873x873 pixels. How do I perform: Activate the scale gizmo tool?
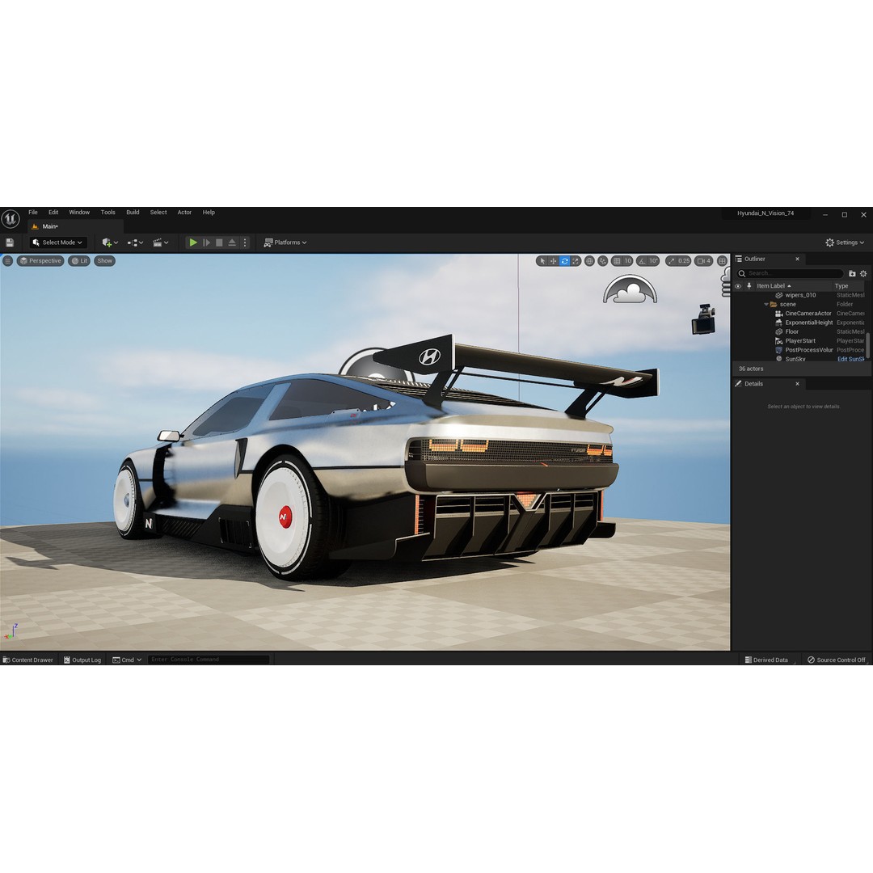(x=576, y=260)
